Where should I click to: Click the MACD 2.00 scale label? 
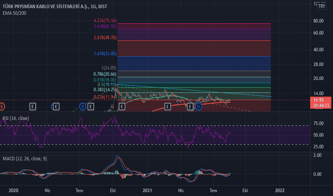(x=317, y=155)
